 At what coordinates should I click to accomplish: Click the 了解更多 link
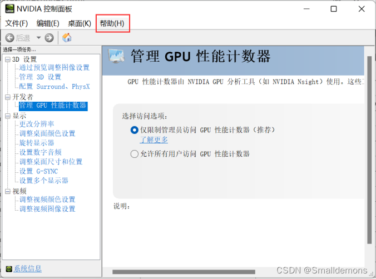[154, 139]
